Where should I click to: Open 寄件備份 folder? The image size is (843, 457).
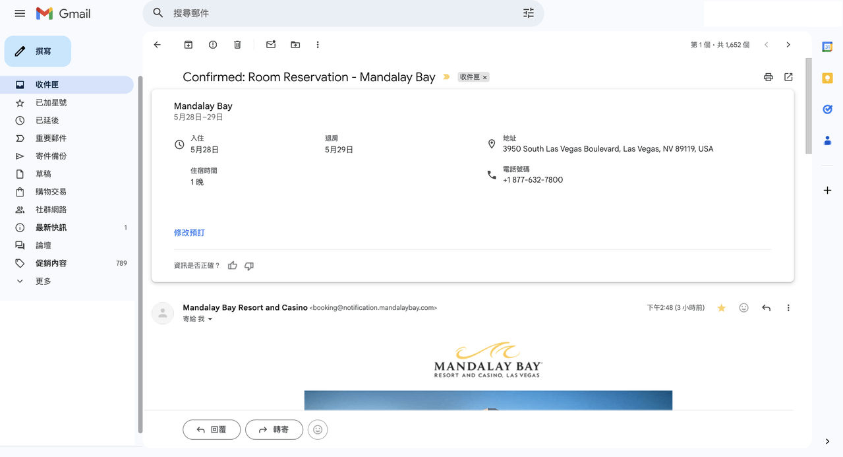[67, 156]
